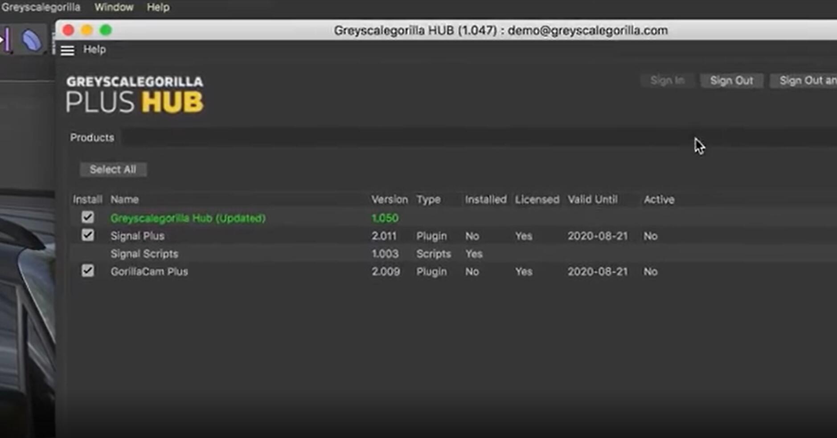
Task: Click Licensed Yes in Signal Plus row
Action: [x=524, y=236]
